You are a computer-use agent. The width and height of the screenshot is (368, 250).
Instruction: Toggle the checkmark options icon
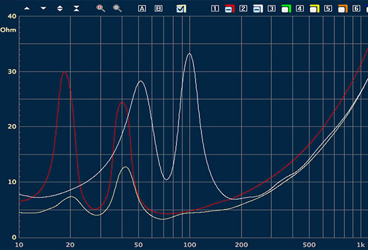[x=181, y=9]
